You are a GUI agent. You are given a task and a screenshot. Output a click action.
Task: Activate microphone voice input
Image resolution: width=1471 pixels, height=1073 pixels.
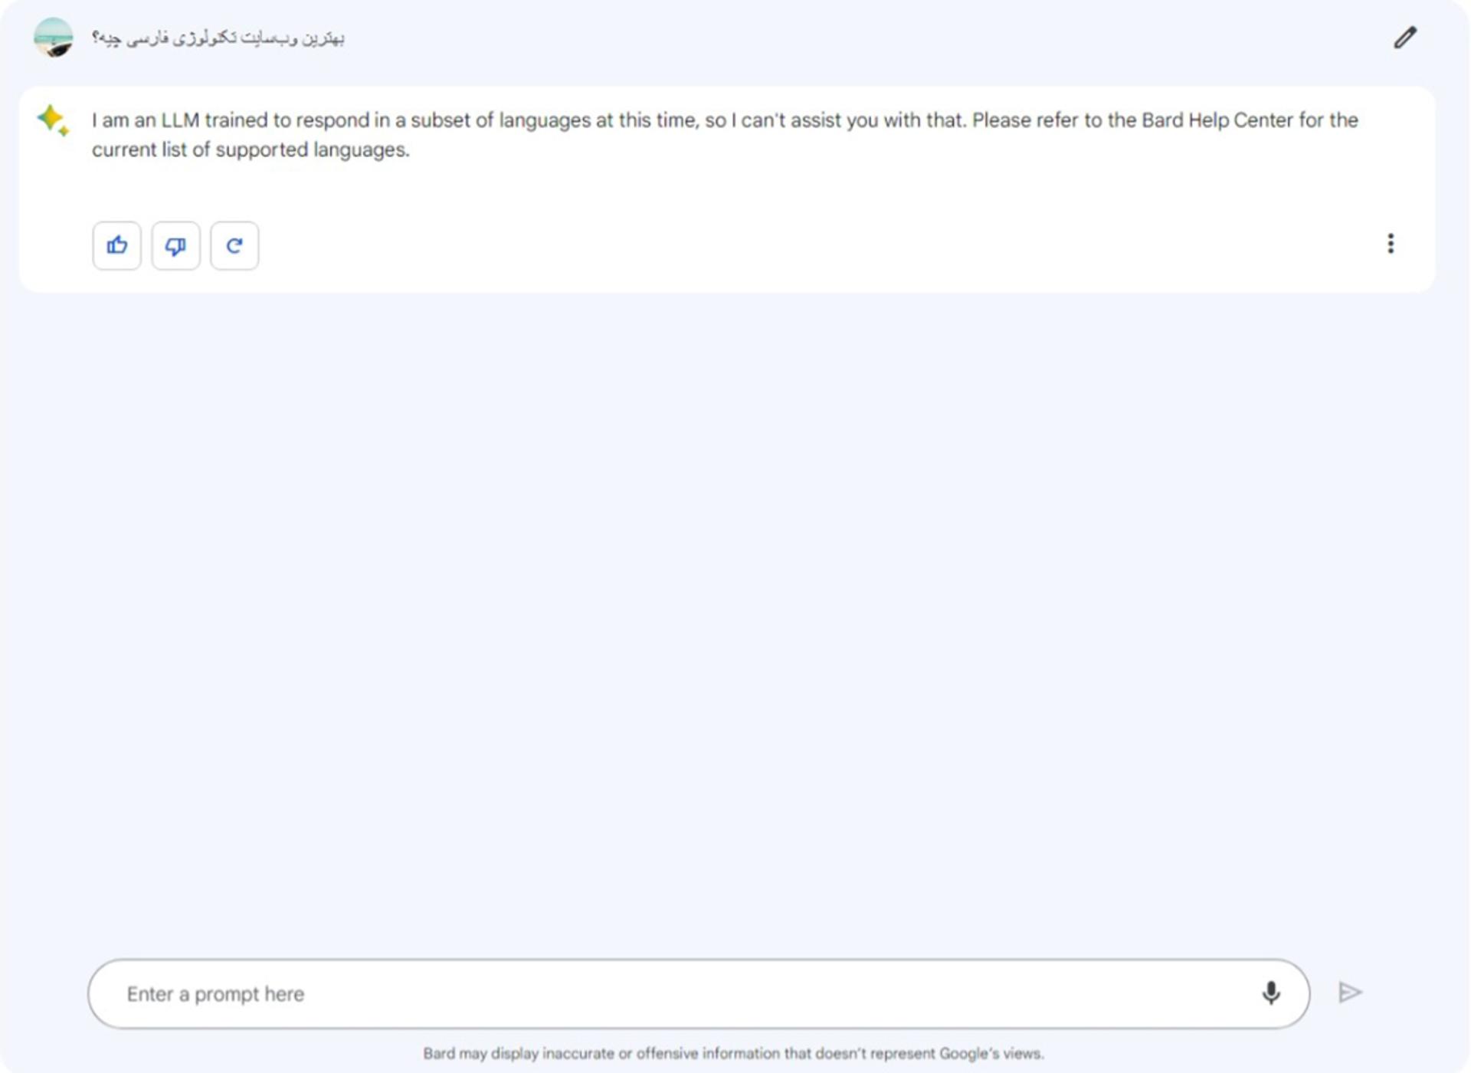click(x=1271, y=993)
